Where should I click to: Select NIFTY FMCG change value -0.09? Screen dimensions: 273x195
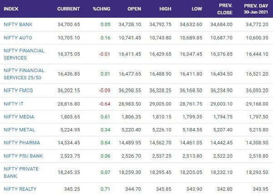click(x=105, y=91)
